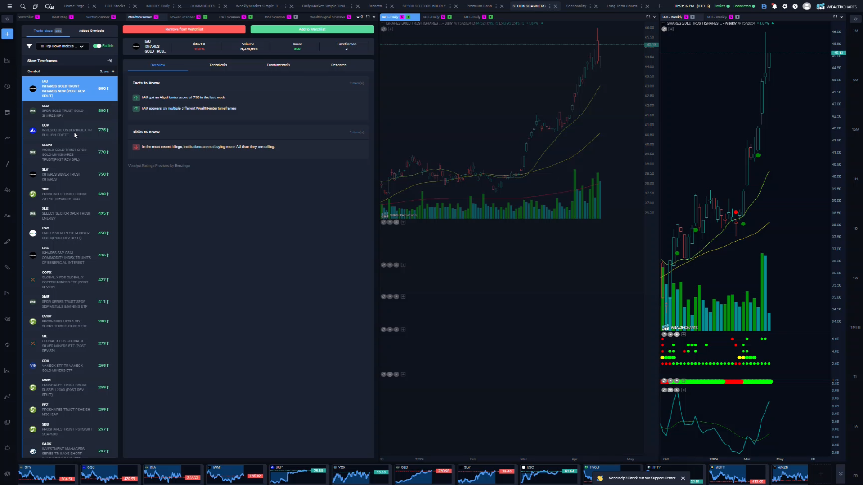Open the AI chat assistant icon
This screenshot has width=863, height=485.
tap(49, 6)
